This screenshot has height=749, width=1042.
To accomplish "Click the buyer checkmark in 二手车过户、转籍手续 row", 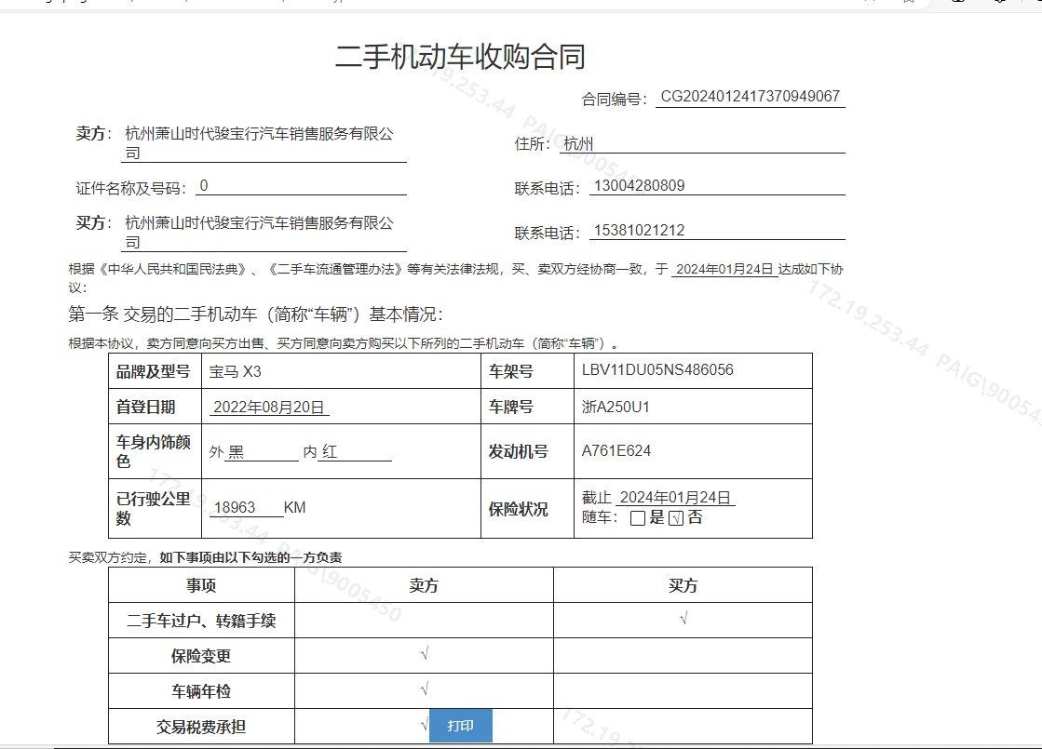I will point(683,619).
